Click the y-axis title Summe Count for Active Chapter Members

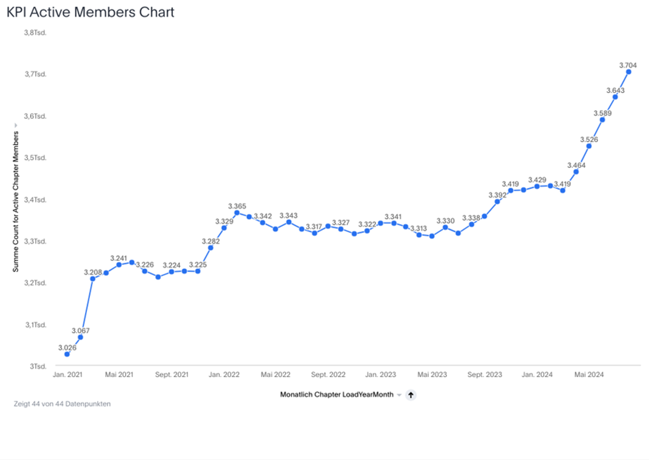tap(15, 201)
